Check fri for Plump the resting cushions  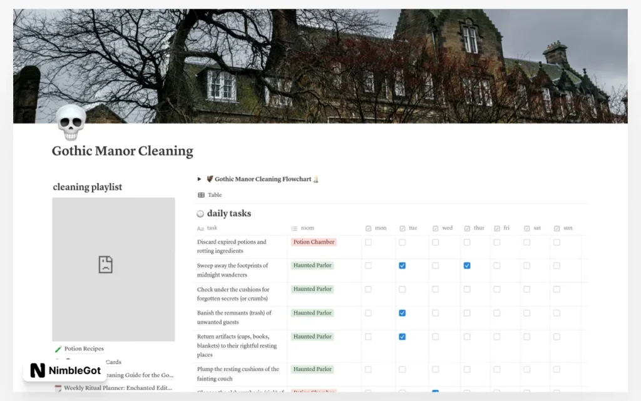tap(496, 369)
